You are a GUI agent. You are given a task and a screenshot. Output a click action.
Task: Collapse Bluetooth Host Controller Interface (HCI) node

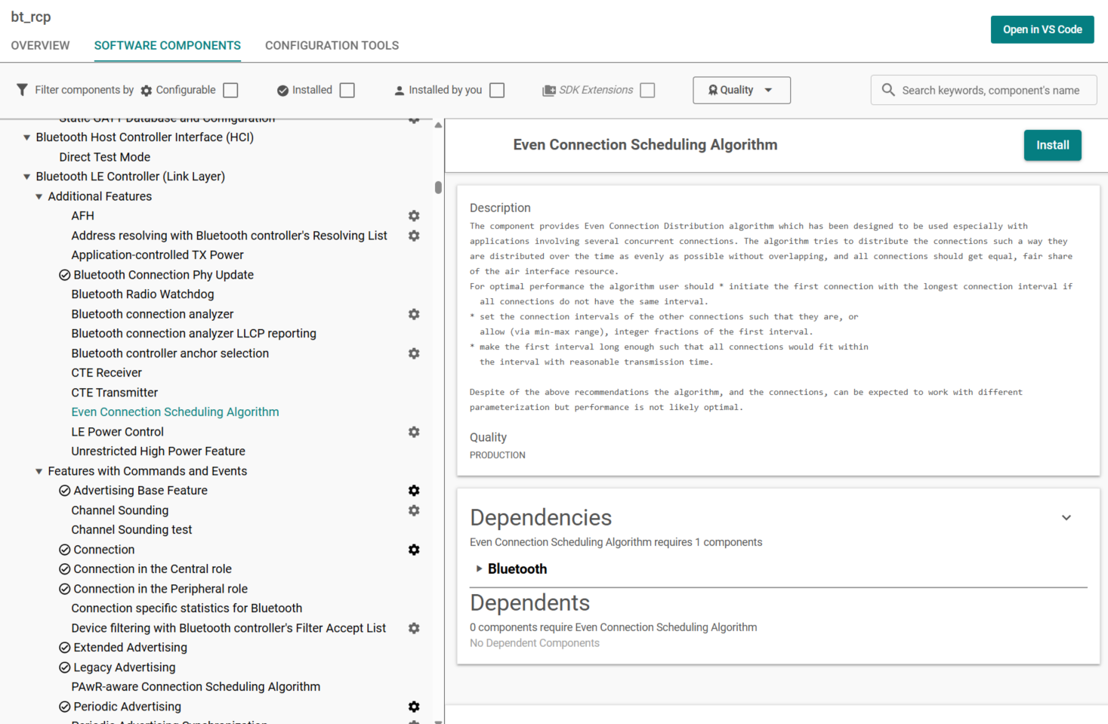click(x=27, y=137)
